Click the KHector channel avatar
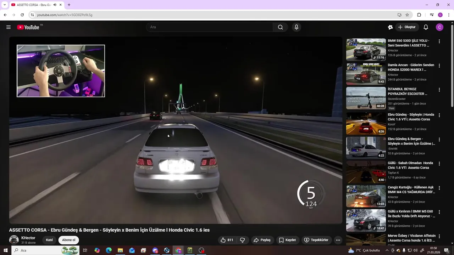Image resolution: width=454 pixels, height=255 pixels. [x=14, y=240]
